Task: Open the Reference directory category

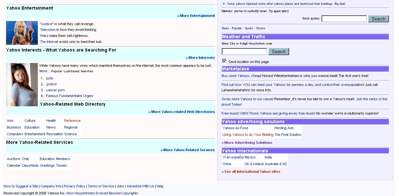Action: 72,121
